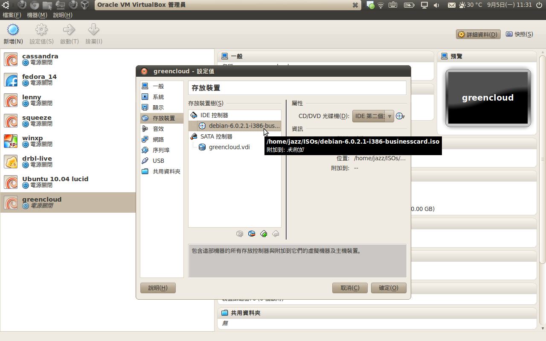Click the Wi-Fi network indicator
The height and width of the screenshot is (341, 546).
pos(381,5)
